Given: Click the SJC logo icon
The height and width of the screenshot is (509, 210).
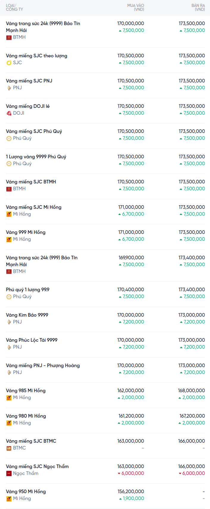Looking at the screenshot, I should pyautogui.click(x=9, y=63).
